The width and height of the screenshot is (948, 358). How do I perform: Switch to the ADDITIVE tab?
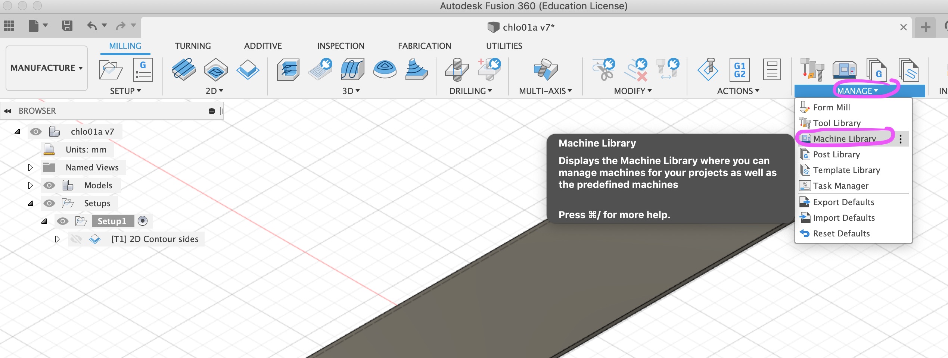pos(263,46)
